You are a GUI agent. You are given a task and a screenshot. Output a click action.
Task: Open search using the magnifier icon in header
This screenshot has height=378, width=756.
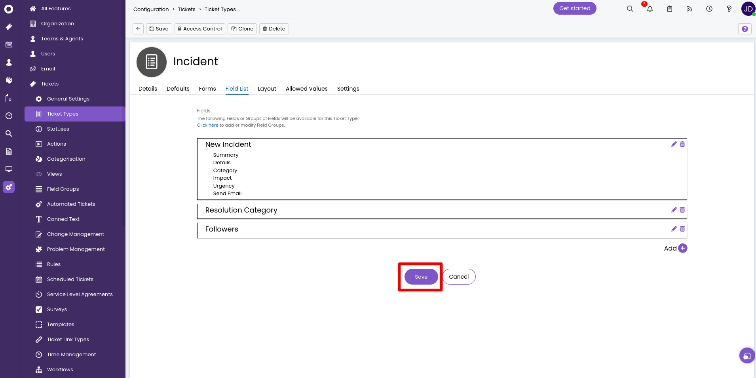point(630,8)
